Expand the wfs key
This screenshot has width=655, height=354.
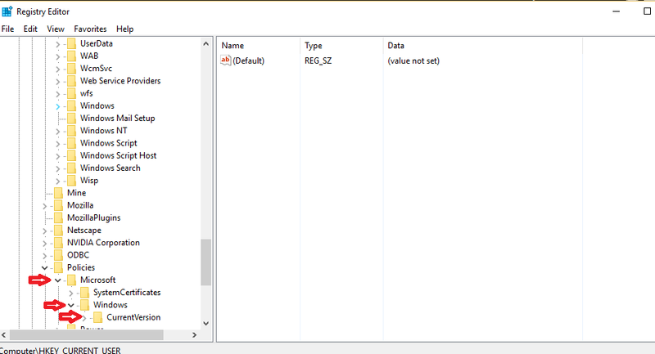(57, 94)
